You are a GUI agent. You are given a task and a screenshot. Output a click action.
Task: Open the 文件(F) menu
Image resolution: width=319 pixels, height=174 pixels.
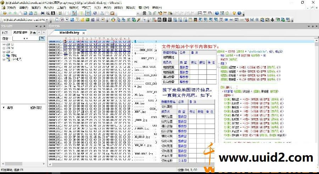tap(11, 8)
